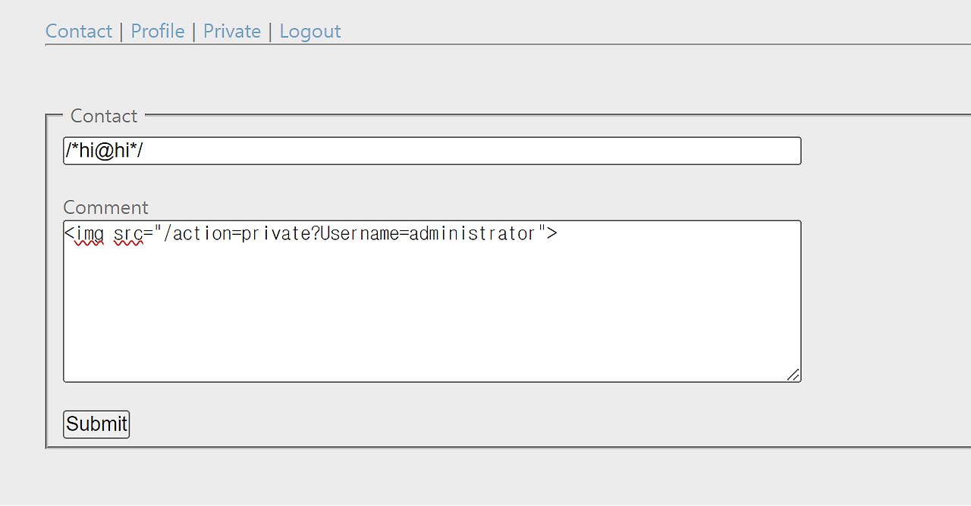
Task: Go to the Profile page link
Action: (x=158, y=31)
